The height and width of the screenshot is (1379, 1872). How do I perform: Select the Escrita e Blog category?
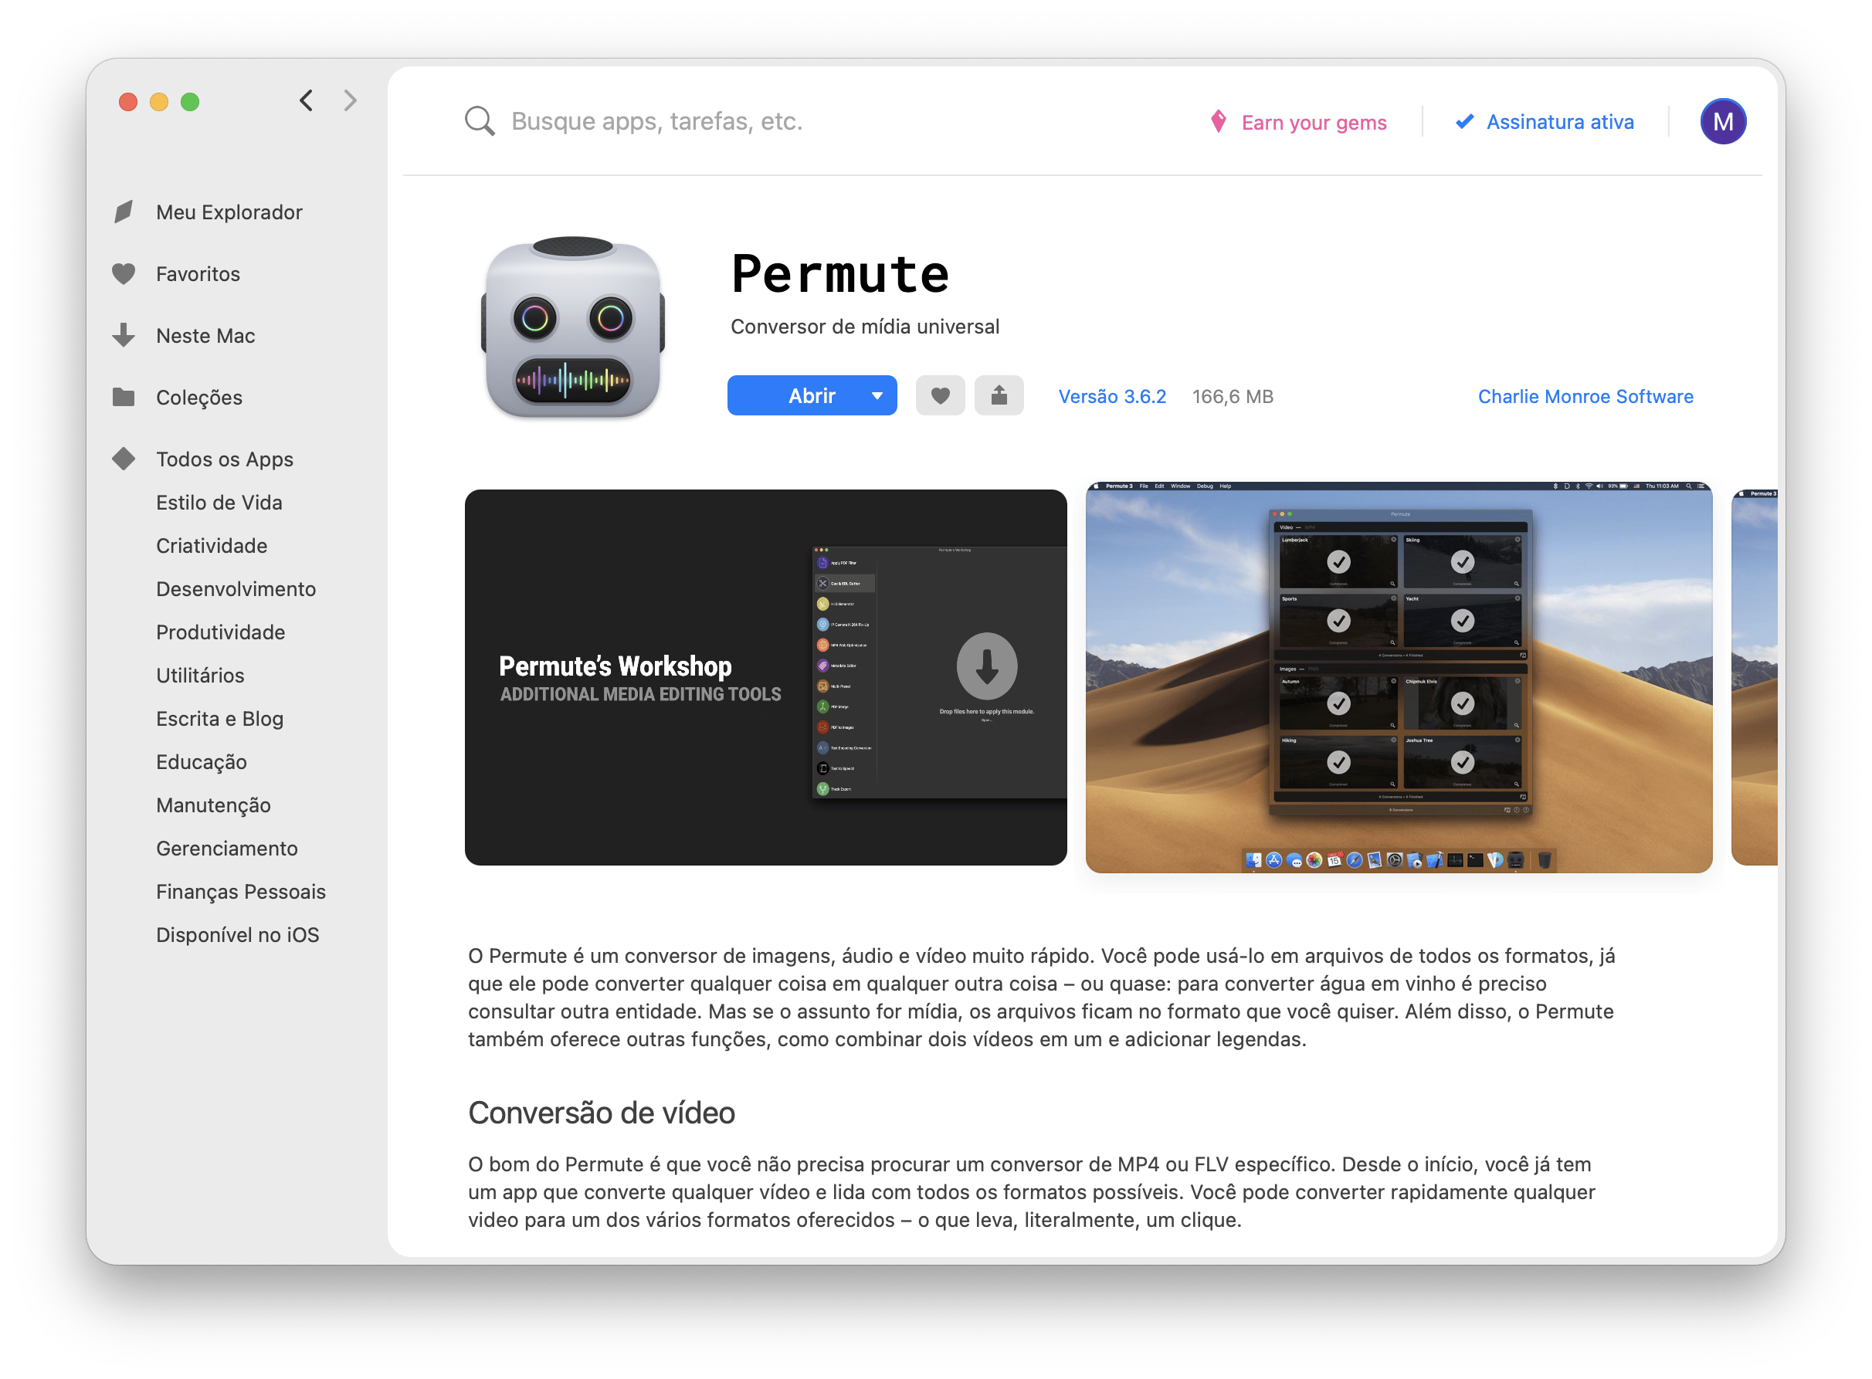click(219, 720)
